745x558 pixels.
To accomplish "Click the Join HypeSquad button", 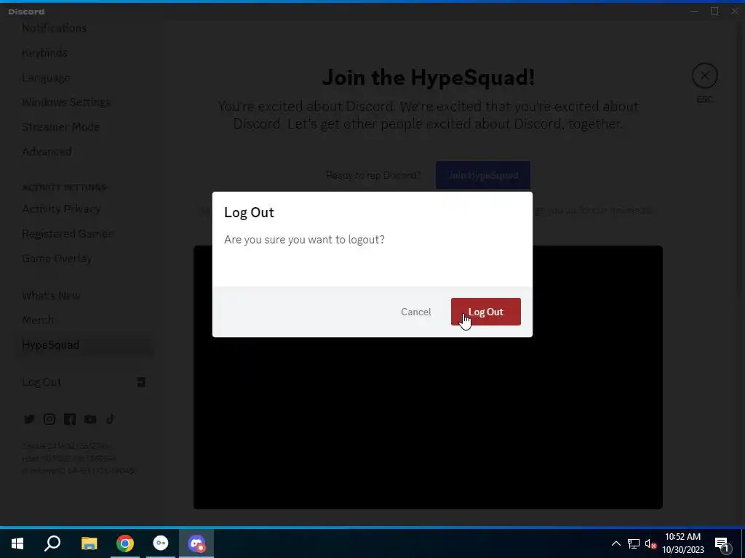I will [x=483, y=175].
